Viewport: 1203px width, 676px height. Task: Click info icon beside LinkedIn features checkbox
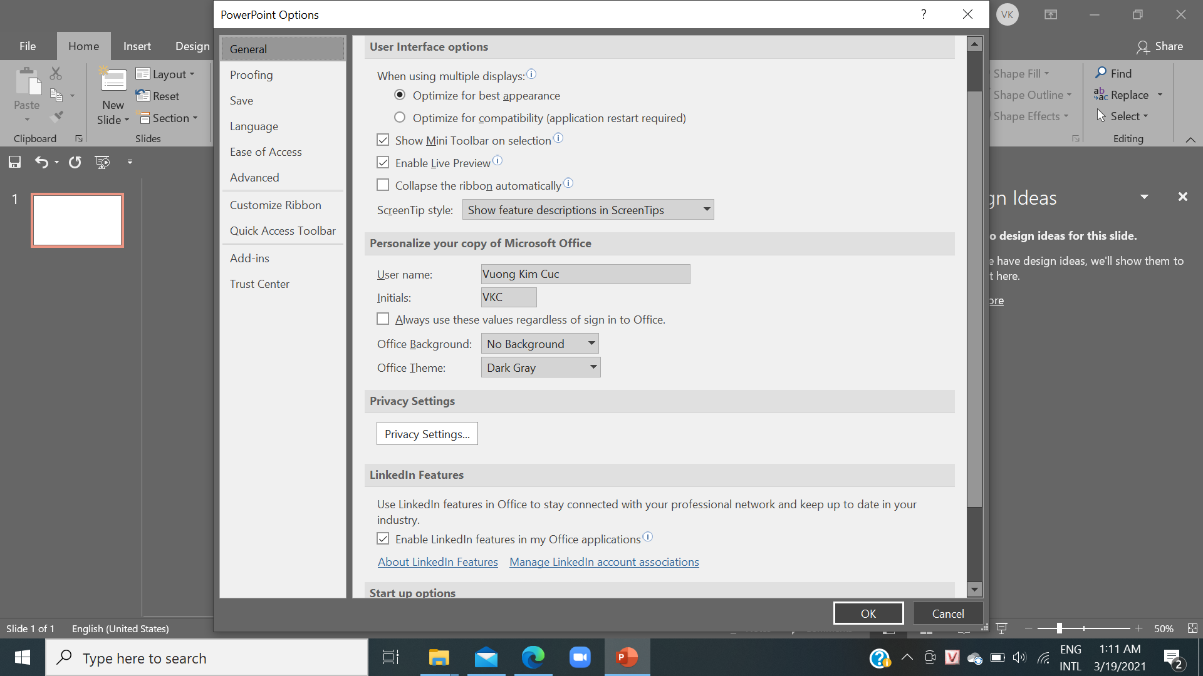click(x=648, y=536)
